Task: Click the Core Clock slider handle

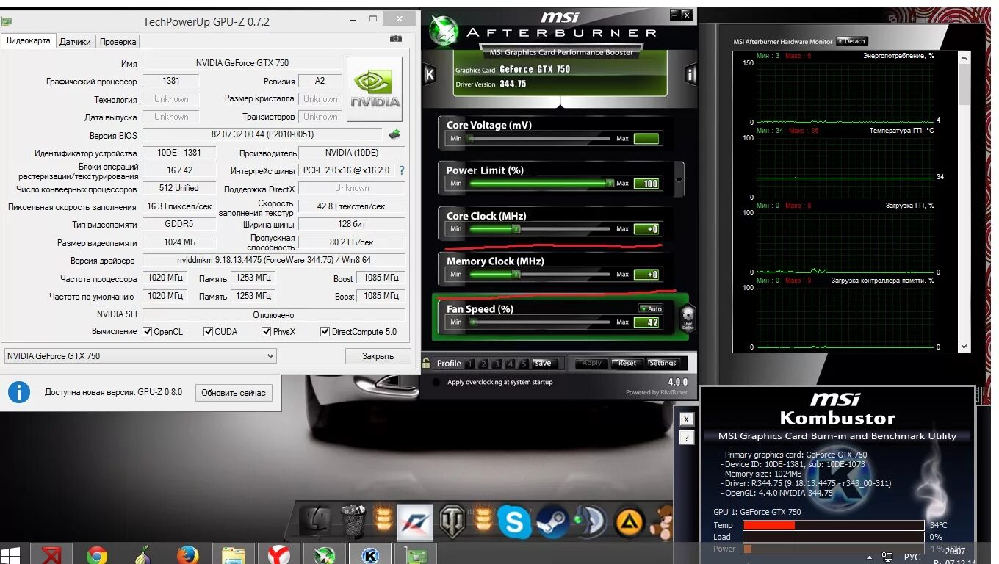Action: click(x=516, y=229)
